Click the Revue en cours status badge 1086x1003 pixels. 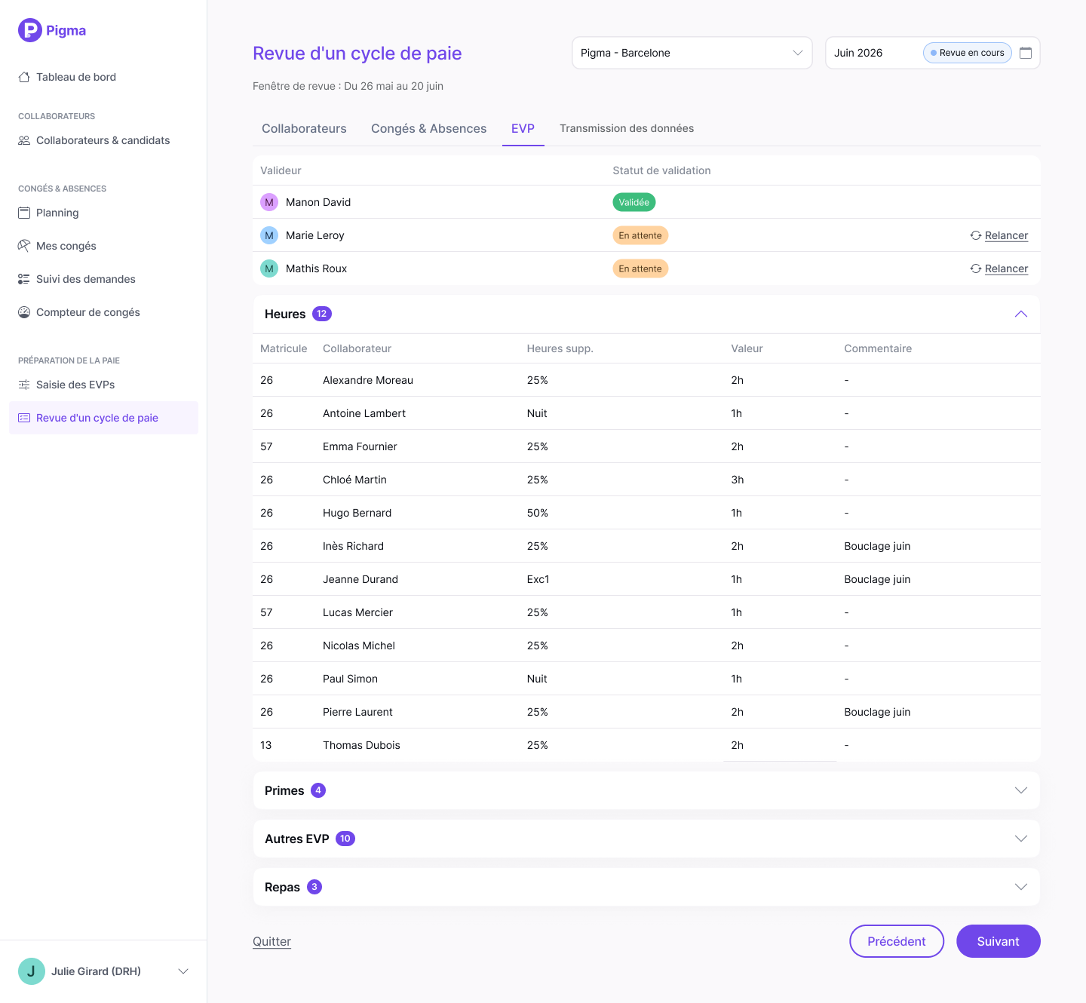[968, 53]
